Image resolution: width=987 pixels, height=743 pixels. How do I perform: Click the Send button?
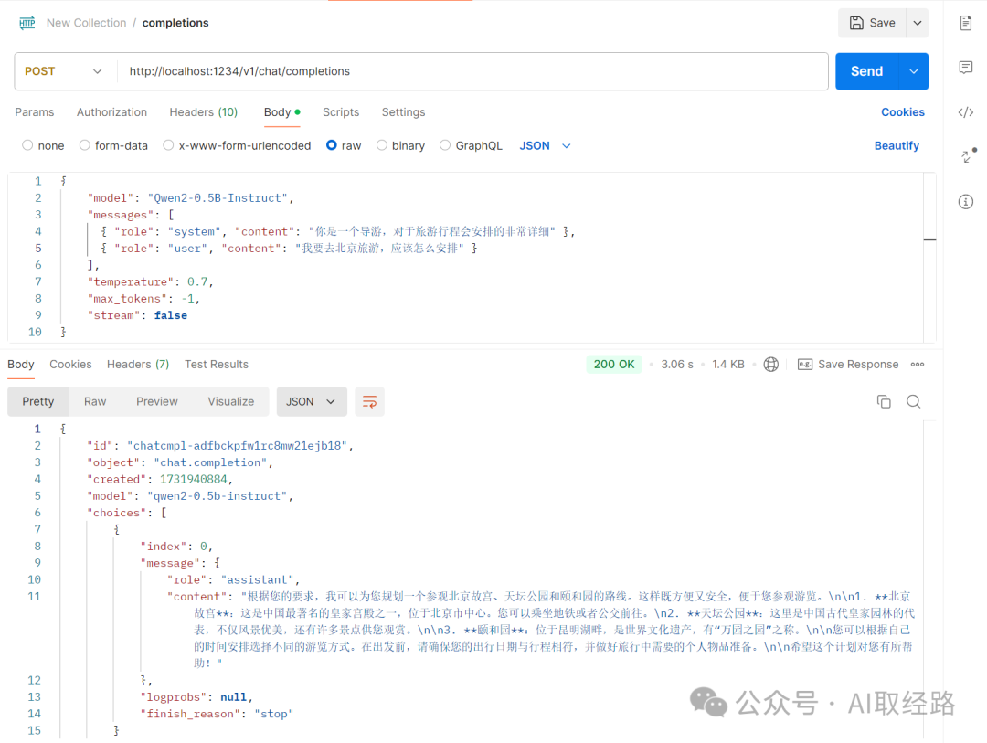[866, 71]
